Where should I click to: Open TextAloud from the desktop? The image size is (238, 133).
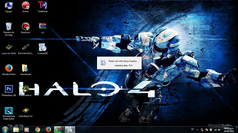pyautogui.click(x=42, y=7)
